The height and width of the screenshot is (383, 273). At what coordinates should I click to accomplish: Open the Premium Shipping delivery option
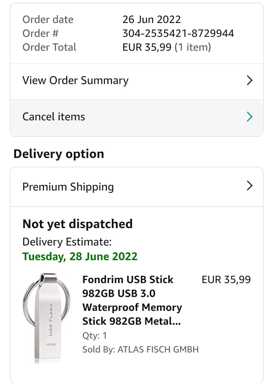coord(68,187)
